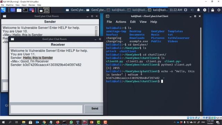
Task: Click the ENG language indicator in Windows tray
Action: coord(203,122)
